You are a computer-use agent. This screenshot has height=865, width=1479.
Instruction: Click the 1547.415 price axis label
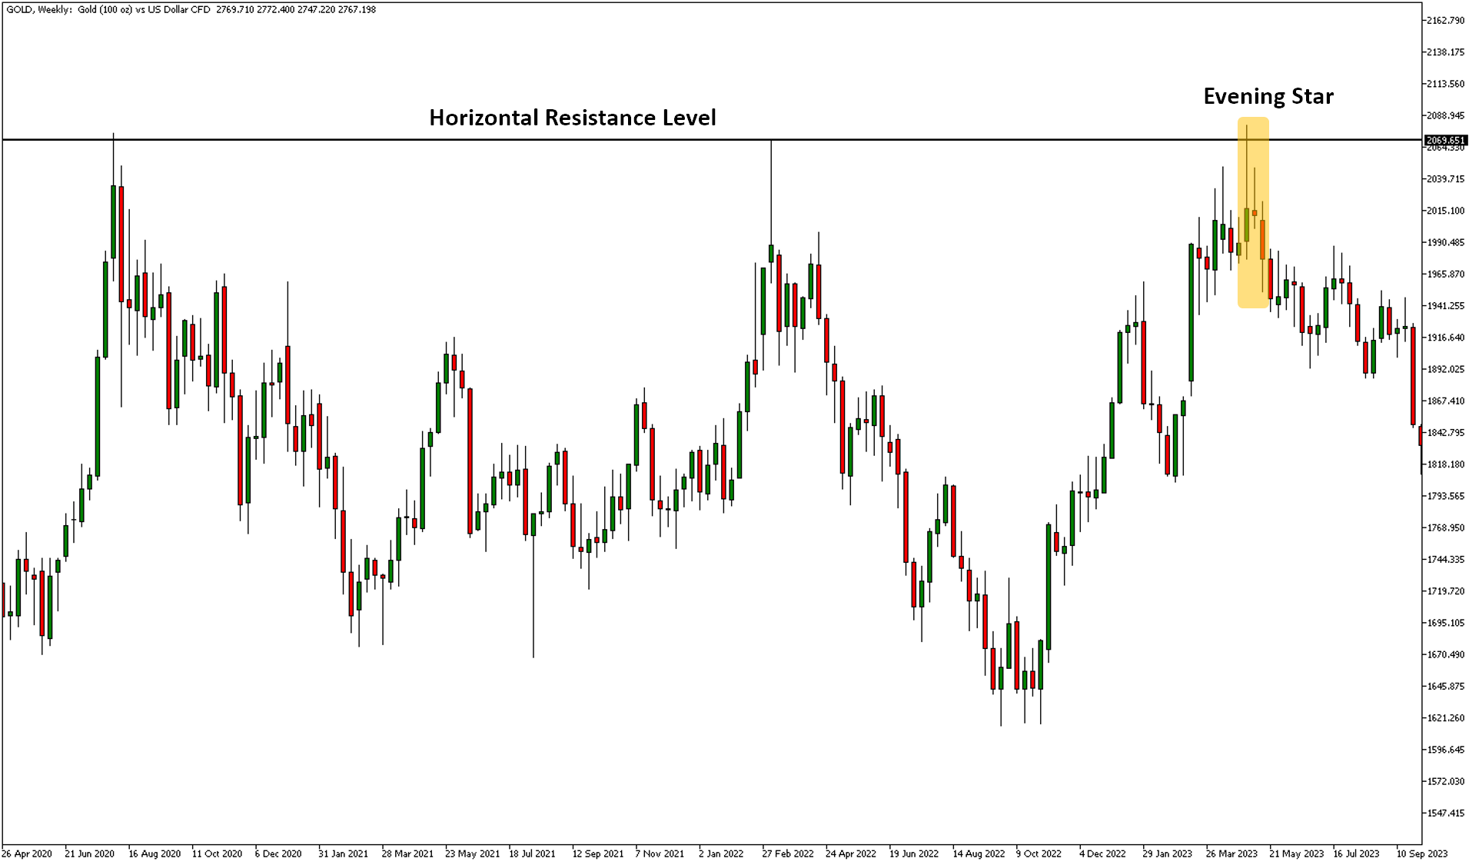1445,813
